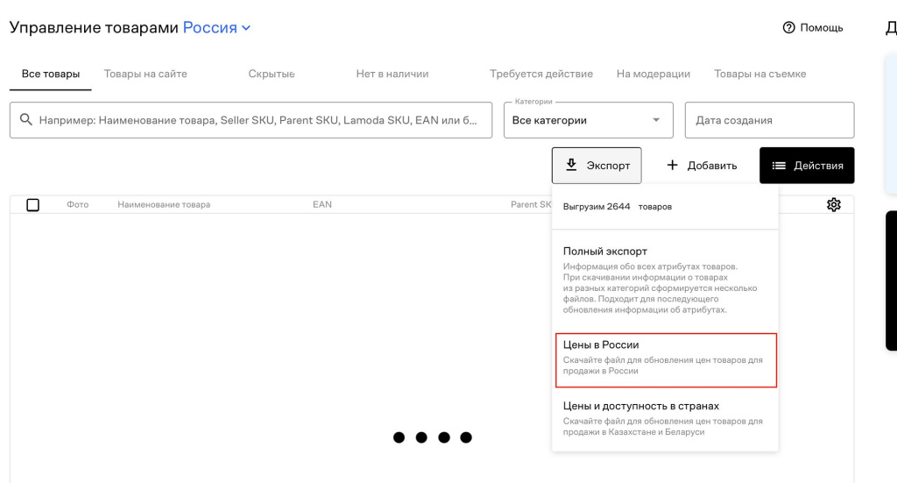Open the Товары на съемке tab

point(759,74)
